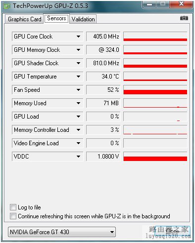Expand the Fan Speed options arrow
This screenshot has height=243, width=195.
(79, 90)
